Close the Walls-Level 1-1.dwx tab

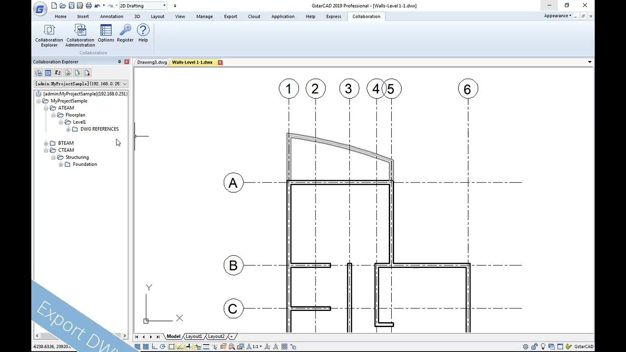220,62
